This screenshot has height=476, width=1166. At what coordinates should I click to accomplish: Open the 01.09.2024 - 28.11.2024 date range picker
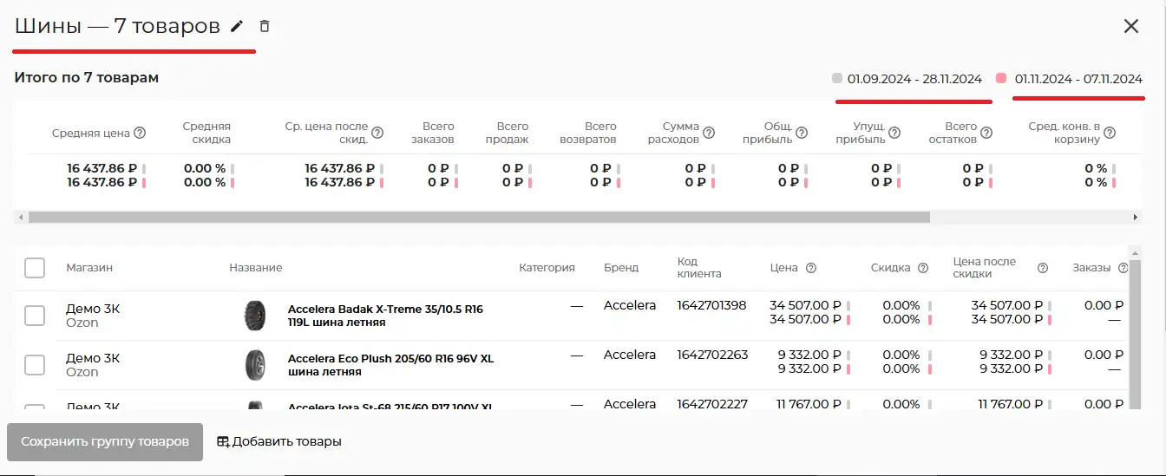click(914, 79)
